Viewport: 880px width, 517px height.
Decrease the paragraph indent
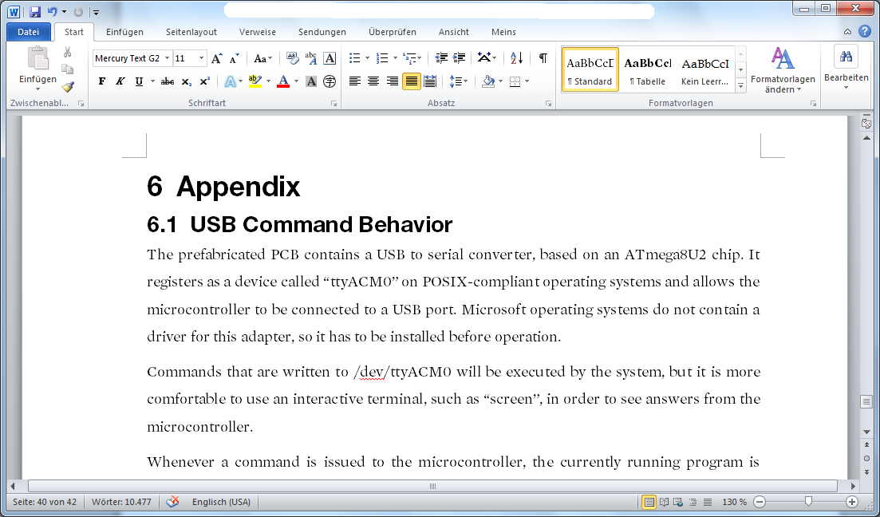441,58
